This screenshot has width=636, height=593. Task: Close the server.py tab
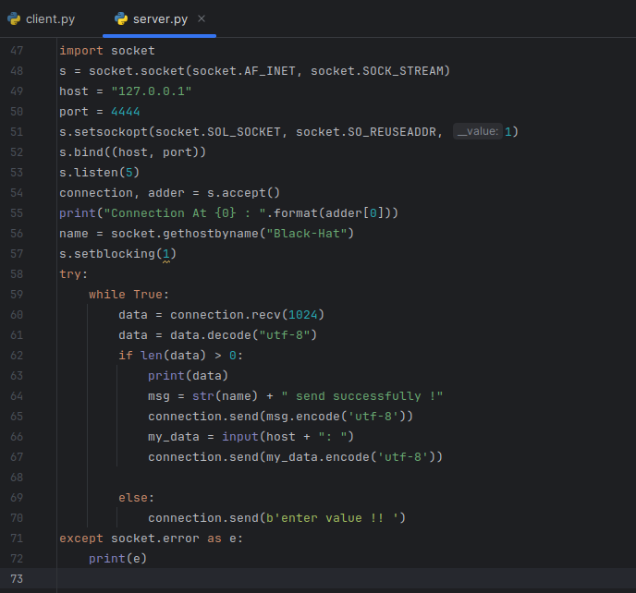[x=202, y=18]
